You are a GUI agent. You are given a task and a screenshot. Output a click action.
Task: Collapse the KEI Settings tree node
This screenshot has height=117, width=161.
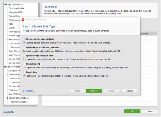(x=8, y=39)
